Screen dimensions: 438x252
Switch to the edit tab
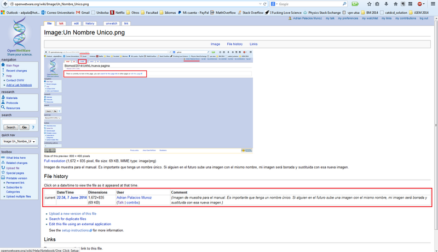point(76,24)
